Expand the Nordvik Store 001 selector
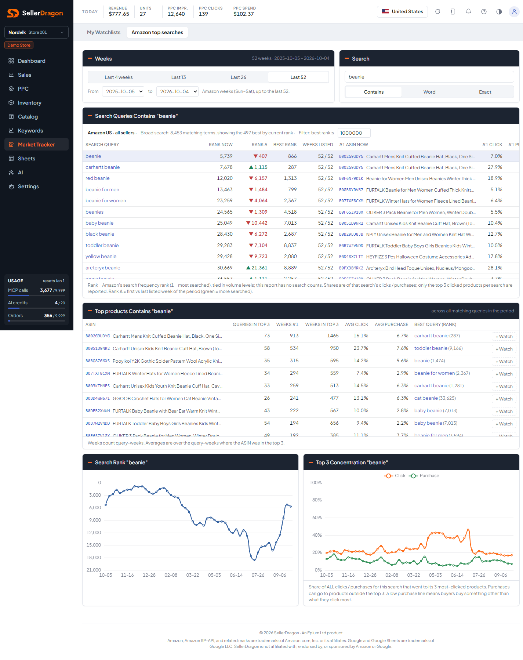This screenshot has height=660, width=523. click(36, 32)
